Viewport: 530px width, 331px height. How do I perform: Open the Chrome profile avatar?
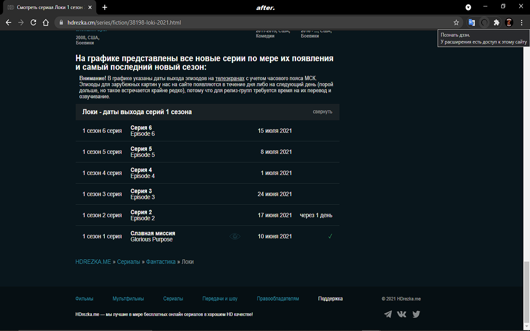[509, 23]
